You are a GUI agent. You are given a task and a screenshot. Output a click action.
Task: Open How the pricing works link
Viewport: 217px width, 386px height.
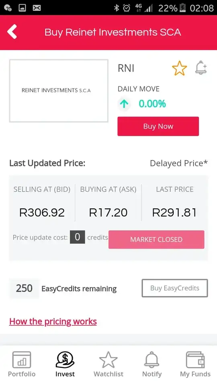click(x=53, y=322)
